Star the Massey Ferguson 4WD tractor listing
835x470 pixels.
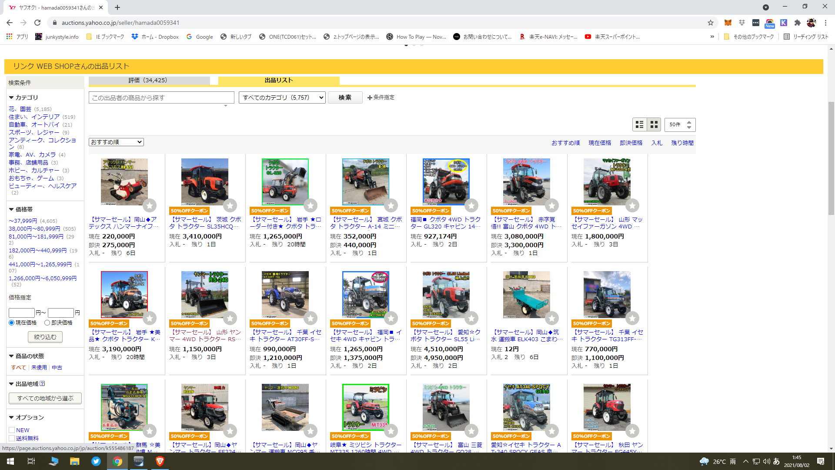click(x=632, y=205)
